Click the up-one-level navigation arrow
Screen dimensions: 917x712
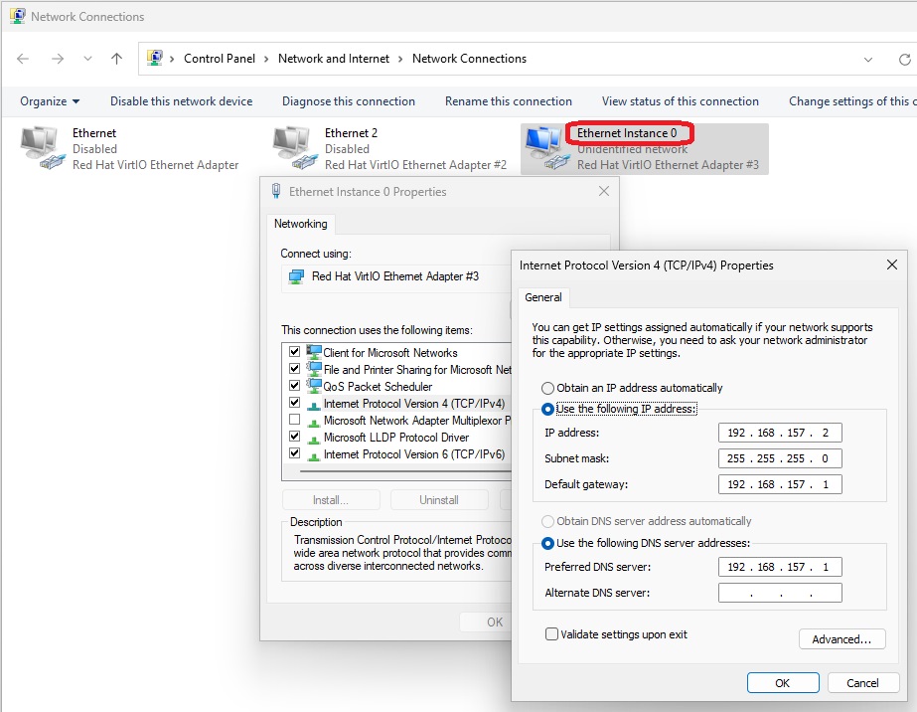pyautogui.click(x=116, y=59)
